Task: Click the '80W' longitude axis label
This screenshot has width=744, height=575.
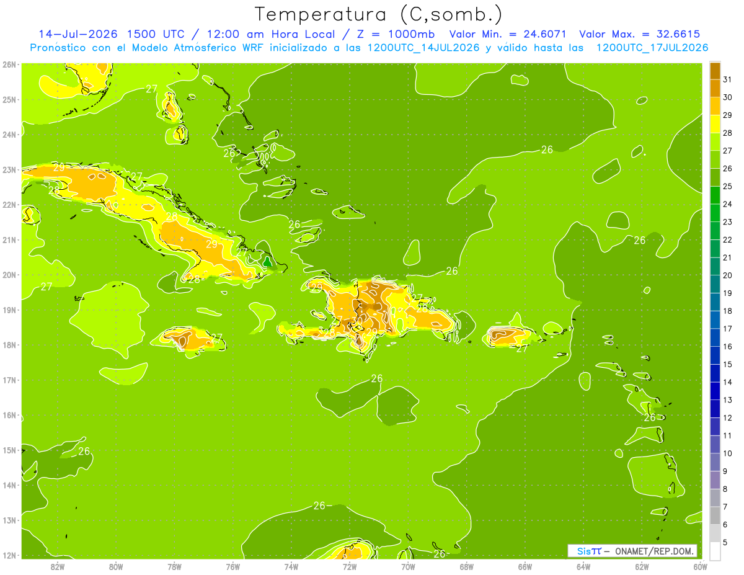Action: point(116,566)
